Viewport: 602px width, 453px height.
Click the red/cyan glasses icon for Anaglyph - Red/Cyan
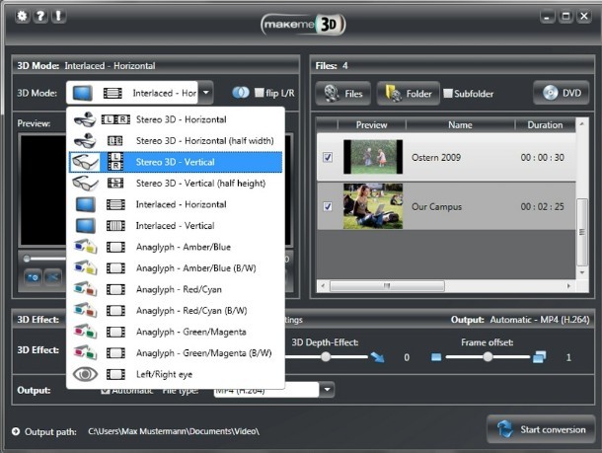tap(85, 289)
